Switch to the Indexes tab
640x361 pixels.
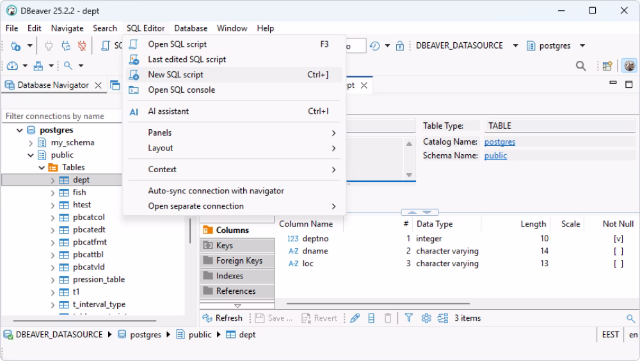tap(237, 276)
